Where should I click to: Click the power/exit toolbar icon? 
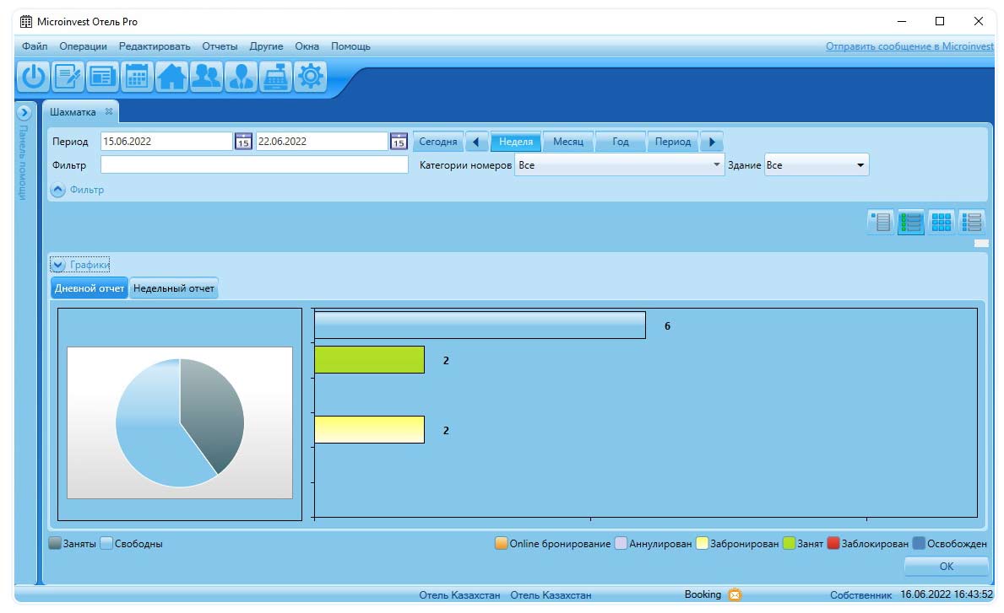coord(33,77)
